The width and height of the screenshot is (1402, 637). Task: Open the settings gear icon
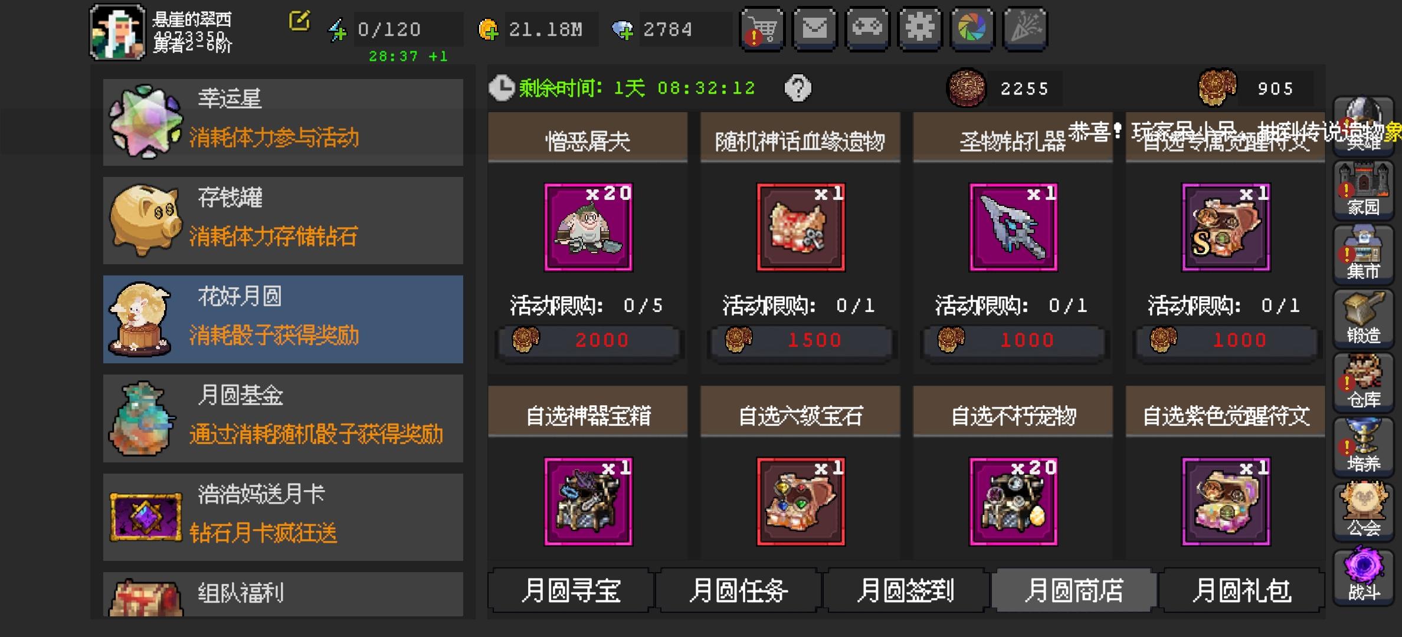(920, 29)
